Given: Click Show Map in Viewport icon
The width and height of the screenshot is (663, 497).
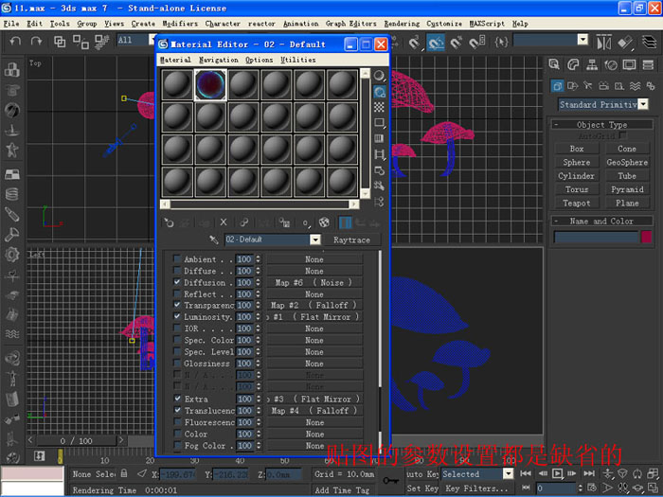Looking at the screenshot, I should coord(324,222).
